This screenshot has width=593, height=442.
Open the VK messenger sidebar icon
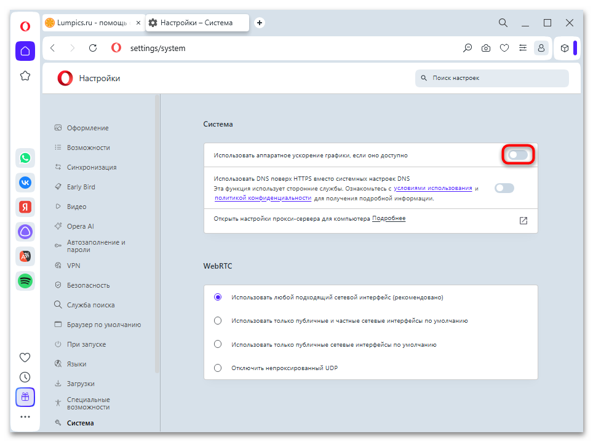click(25, 183)
